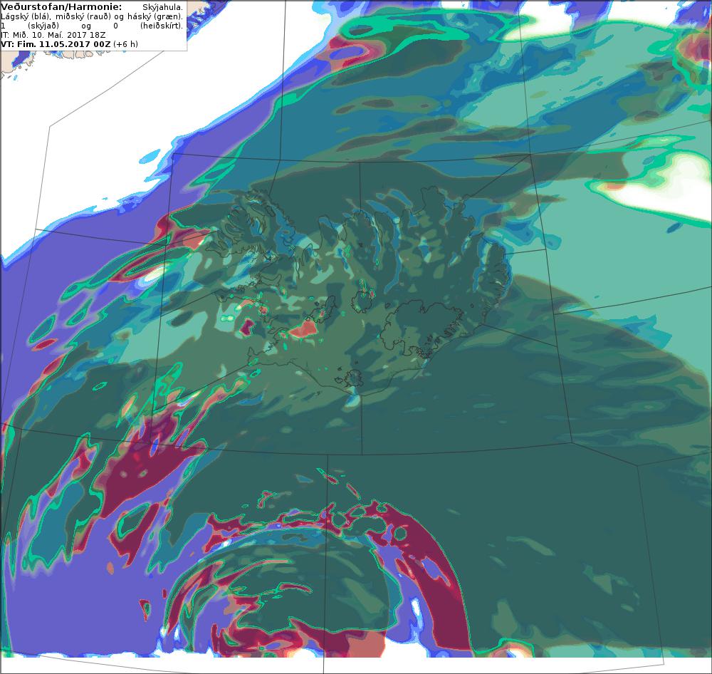The image size is (712, 674).
Task: Click the 'Skýjahula.' label in legend
Action: (x=162, y=7)
